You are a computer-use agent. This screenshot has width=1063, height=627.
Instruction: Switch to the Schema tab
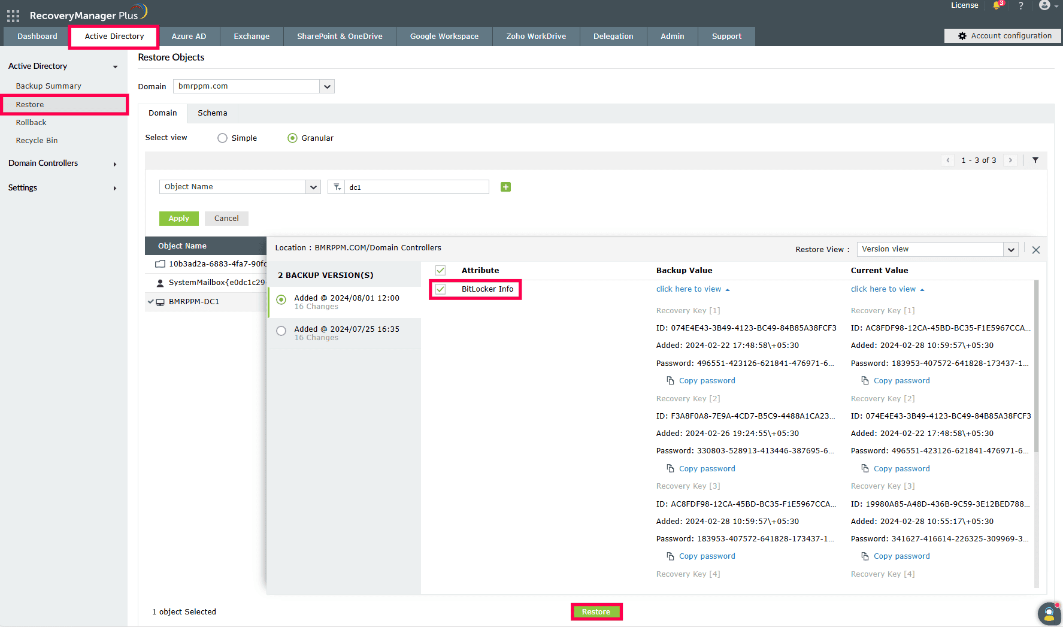coord(212,113)
